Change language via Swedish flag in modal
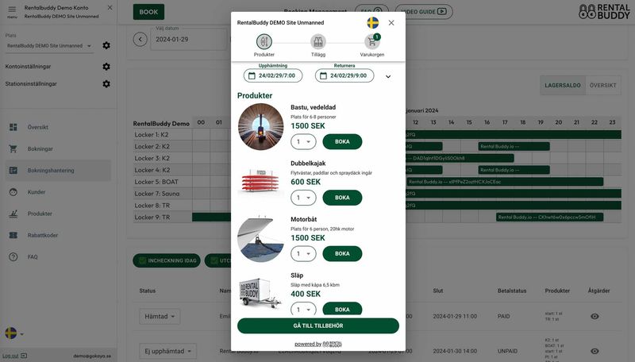The height and width of the screenshot is (362, 635). pyautogui.click(x=372, y=23)
